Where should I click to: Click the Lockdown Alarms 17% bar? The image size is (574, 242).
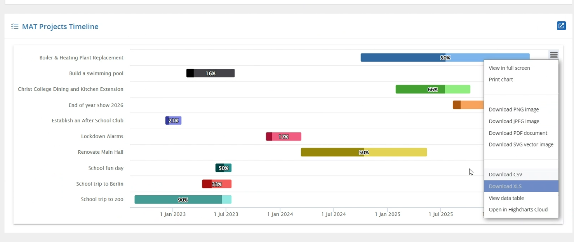(283, 136)
